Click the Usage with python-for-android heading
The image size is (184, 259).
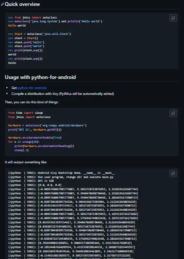40,77
